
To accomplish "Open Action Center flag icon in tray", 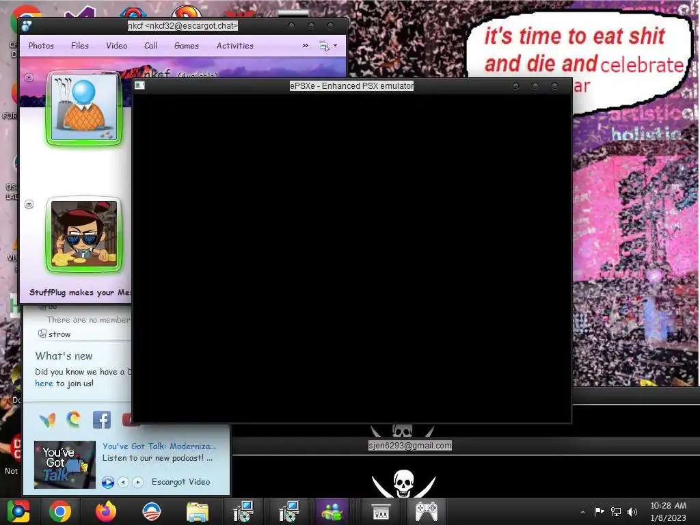I will [x=599, y=511].
